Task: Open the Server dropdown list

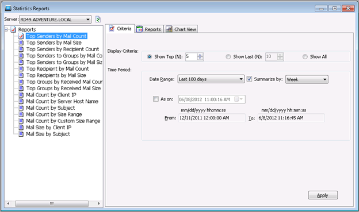Action: pyautogui.click(x=88, y=20)
